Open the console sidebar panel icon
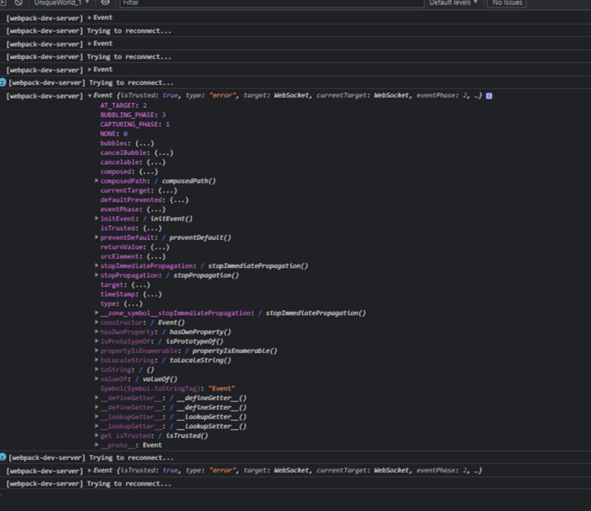Viewport: 591px width, 511px height. coord(5,4)
